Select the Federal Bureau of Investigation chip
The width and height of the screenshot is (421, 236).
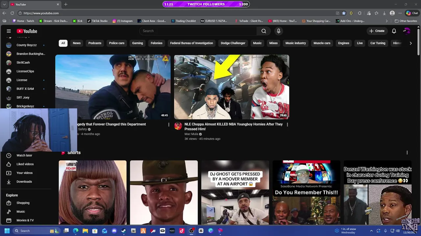pyautogui.click(x=191, y=43)
